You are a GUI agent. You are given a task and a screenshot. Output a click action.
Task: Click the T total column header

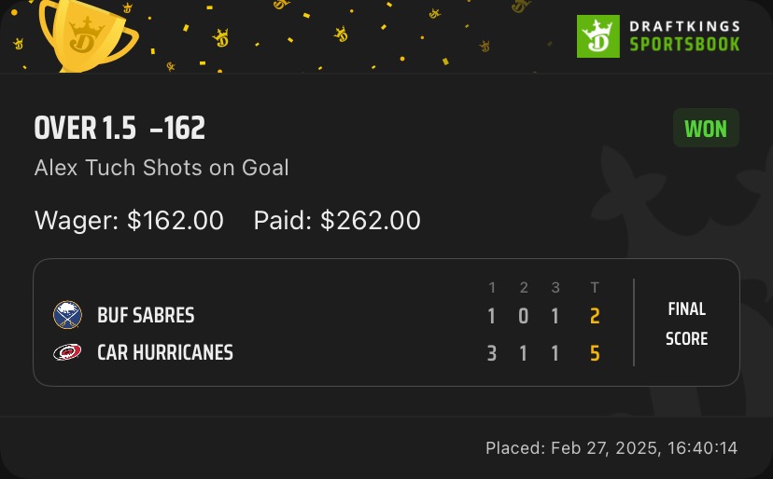tap(595, 287)
